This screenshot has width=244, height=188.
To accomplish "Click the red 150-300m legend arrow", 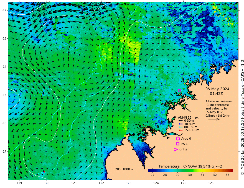I will [180, 130].
